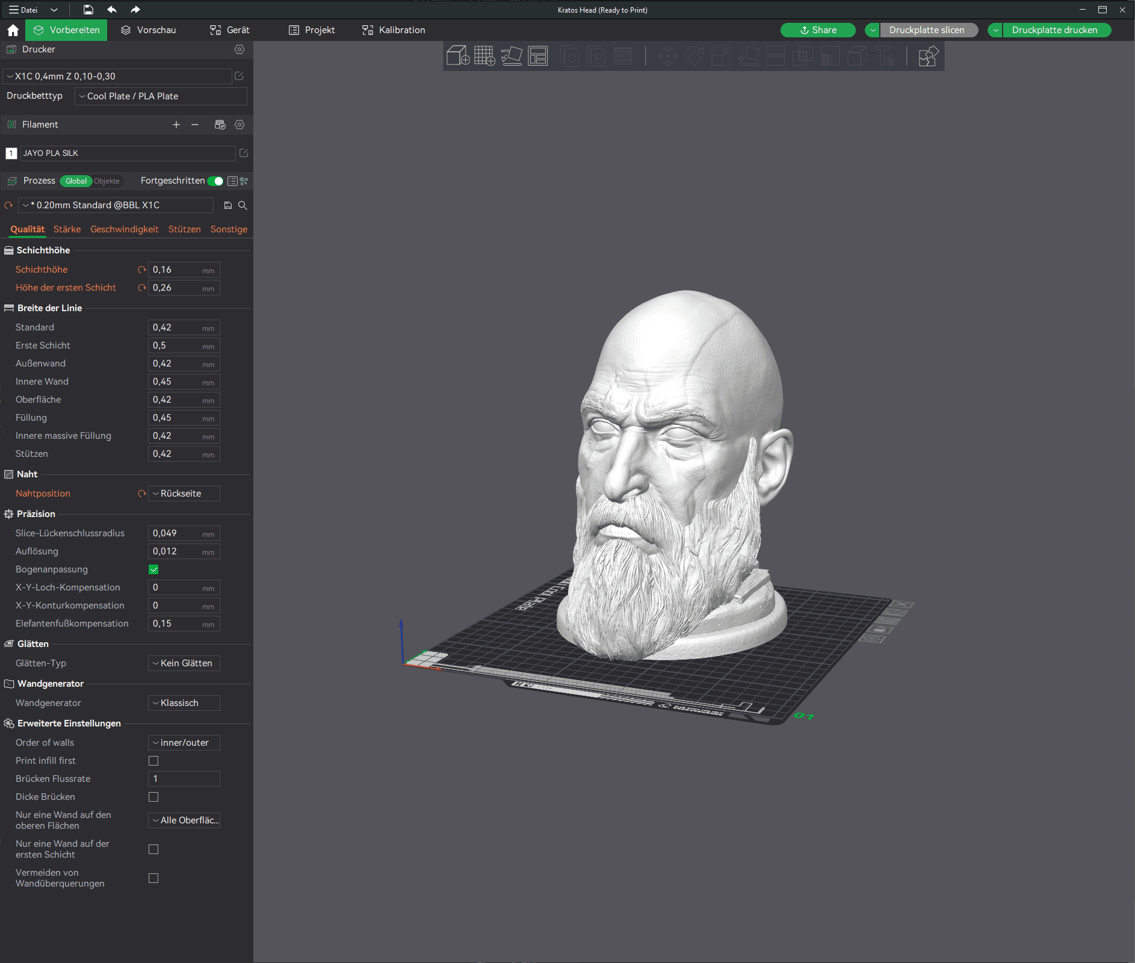Viewport: 1135px width, 963px height.
Task: Switch process scope to Objekte
Action: coord(107,181)
